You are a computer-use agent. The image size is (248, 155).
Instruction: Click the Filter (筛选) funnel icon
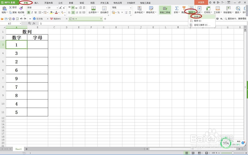point(184,8)
